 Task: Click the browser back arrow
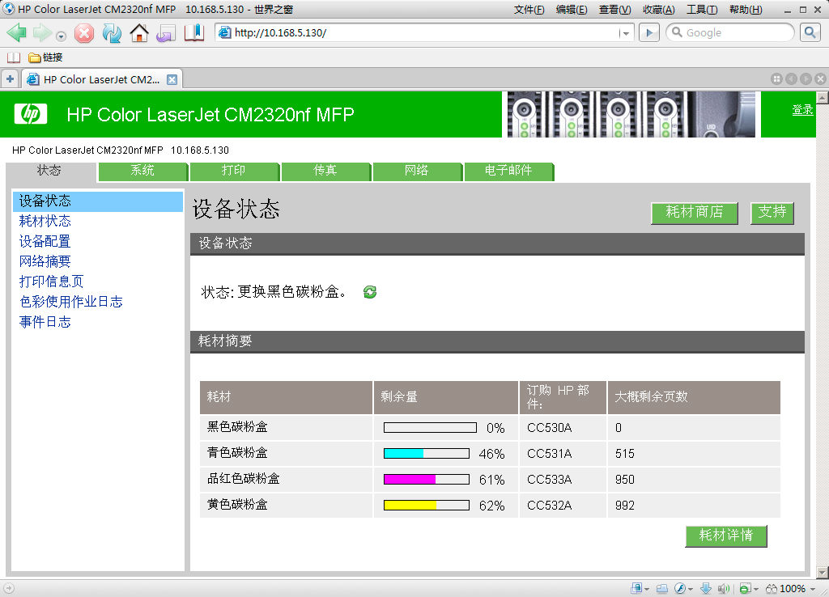[x=17, y=33]
